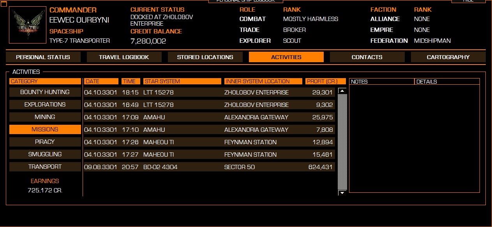Click the credit balance 7,280,002
The height and width of the screenshot is (227, 492).
coord(148,41)
